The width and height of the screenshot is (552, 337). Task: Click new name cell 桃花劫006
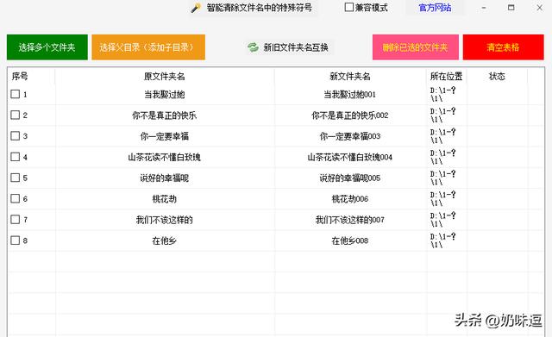click(x=350, y=199)
